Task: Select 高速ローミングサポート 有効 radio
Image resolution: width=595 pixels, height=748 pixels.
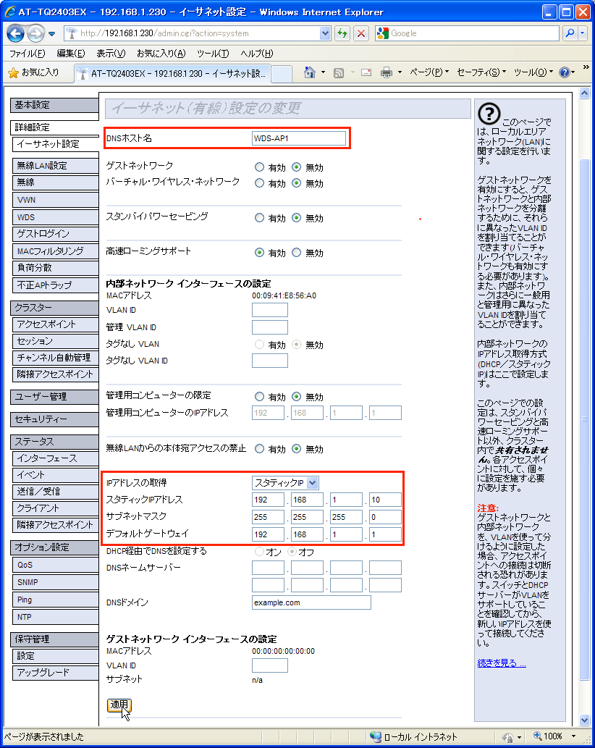Action: tap(259, 253)
